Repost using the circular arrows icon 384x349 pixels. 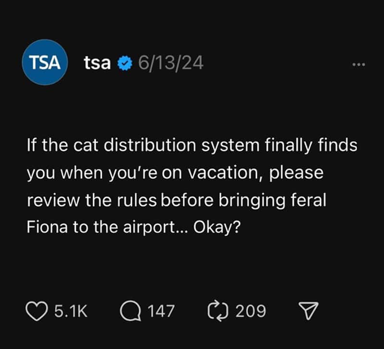click(219, 311)
